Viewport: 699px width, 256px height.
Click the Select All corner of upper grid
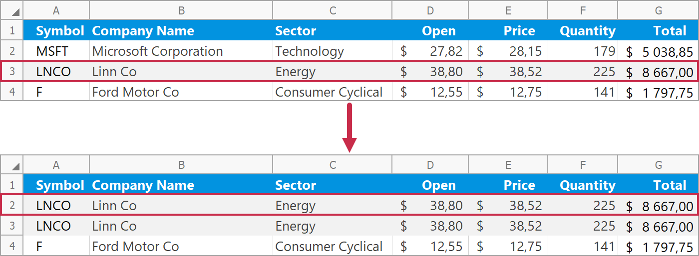tap(12, 11)
